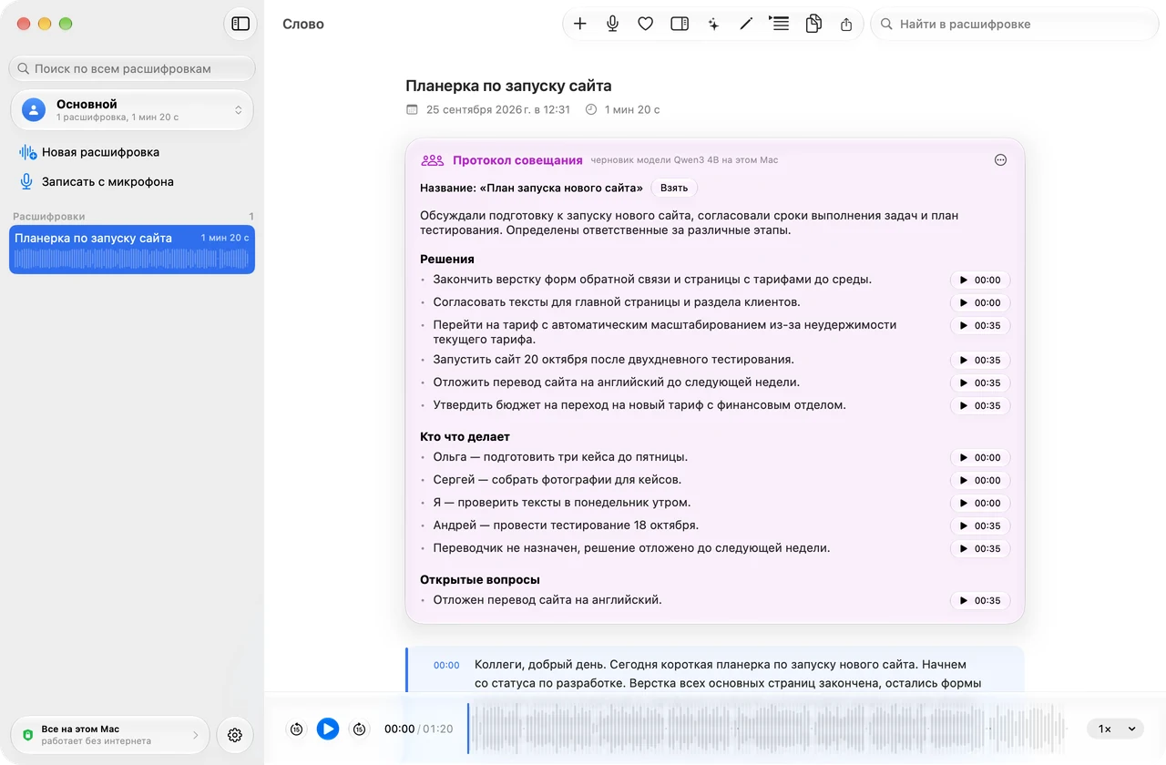Play timestamp for Ольга — подготовить три кейса
This screenshot has width=1166, height=765.
click(980, 457)
